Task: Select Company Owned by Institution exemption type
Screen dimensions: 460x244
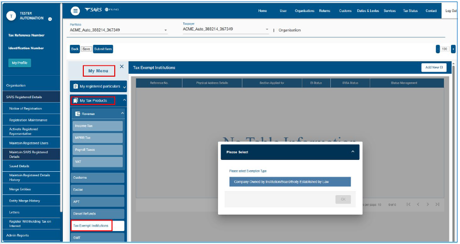Action: 290,182
